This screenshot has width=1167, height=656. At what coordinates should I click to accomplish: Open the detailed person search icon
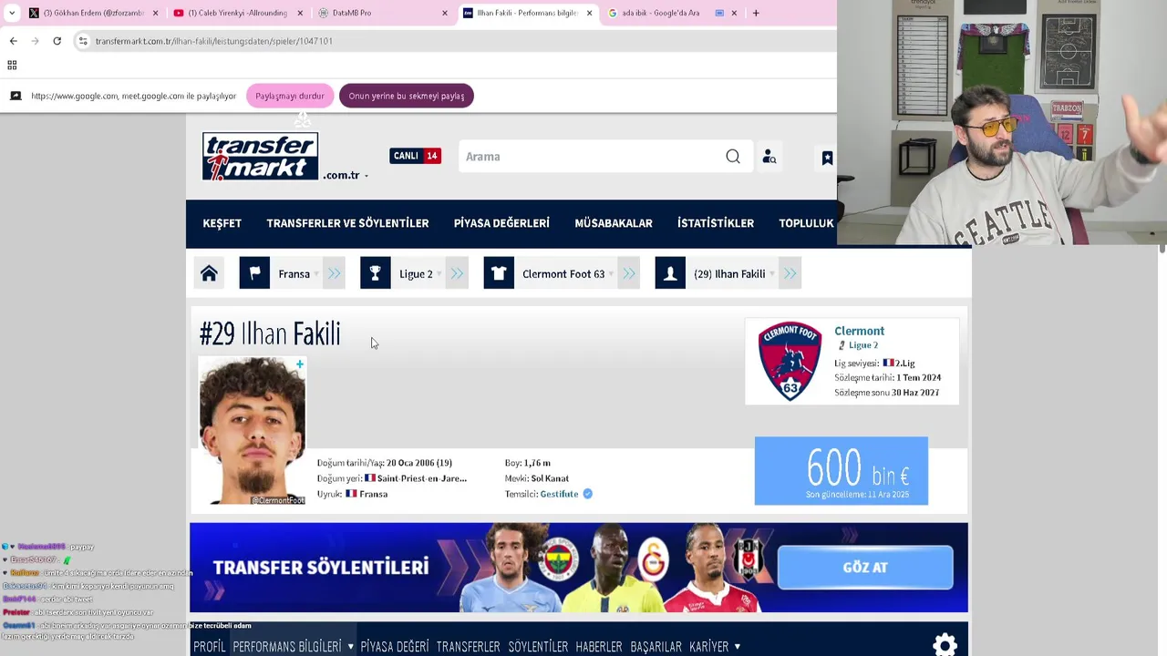(x=769, y=157)
